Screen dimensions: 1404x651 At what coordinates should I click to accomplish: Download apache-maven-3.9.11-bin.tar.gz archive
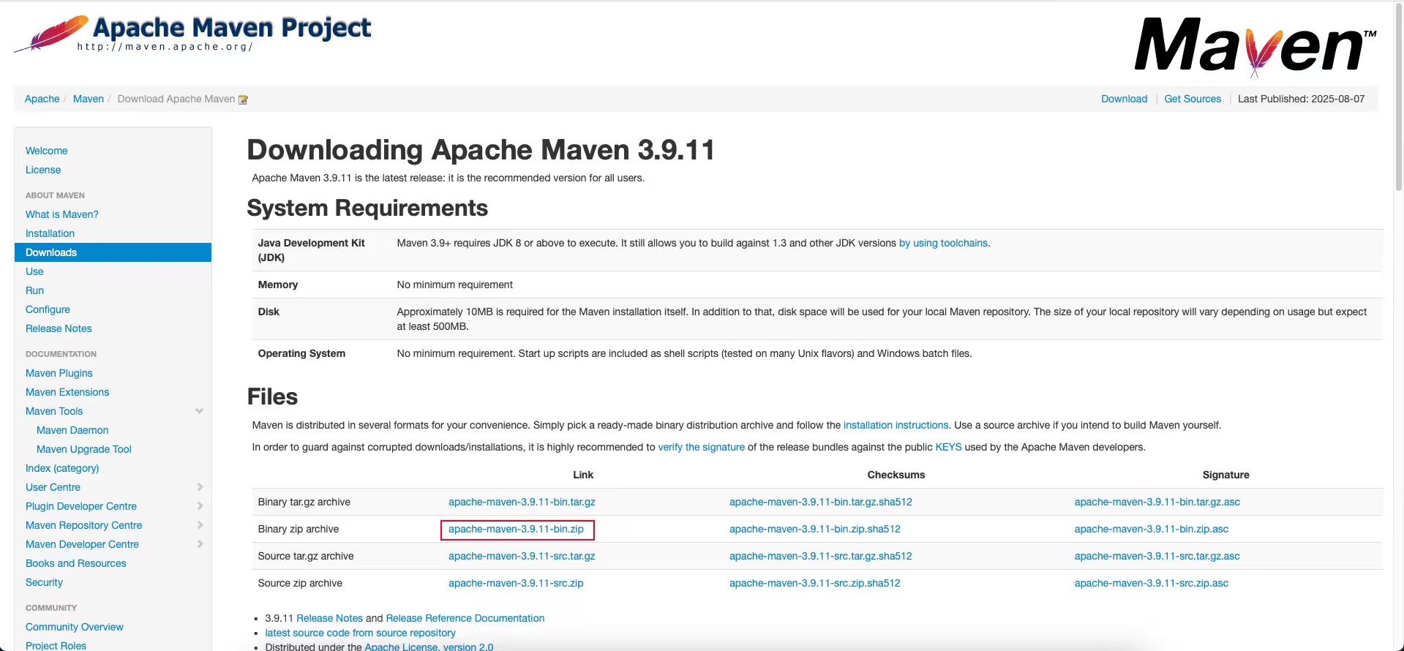(522, 502)
